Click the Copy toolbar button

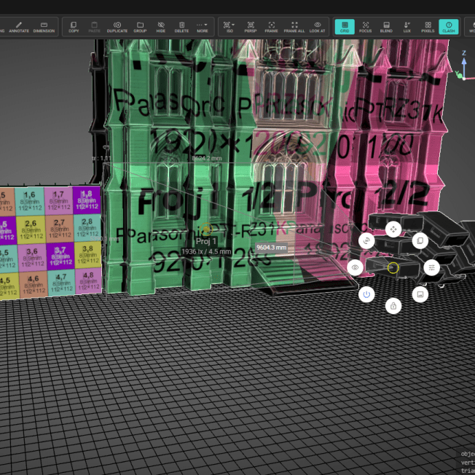click(x=74, y=27)
